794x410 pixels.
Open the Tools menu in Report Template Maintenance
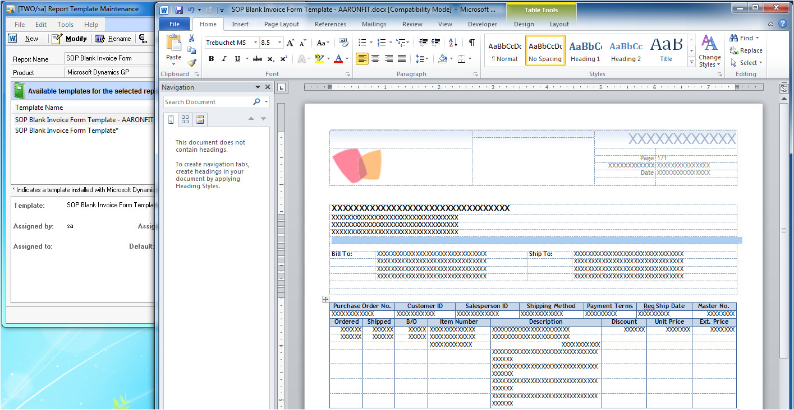(x=65, y=25)
